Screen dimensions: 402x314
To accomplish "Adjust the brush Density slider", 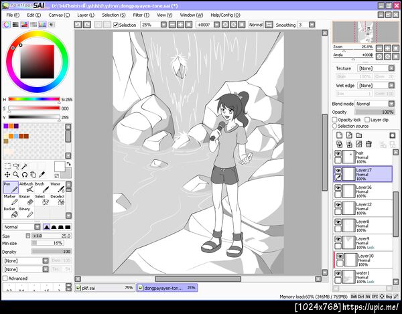I will point(52,252).
